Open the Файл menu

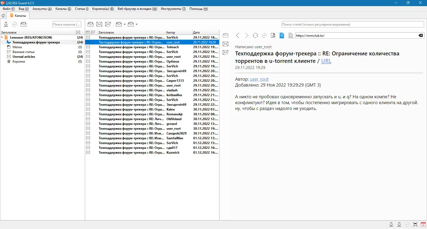9,9
